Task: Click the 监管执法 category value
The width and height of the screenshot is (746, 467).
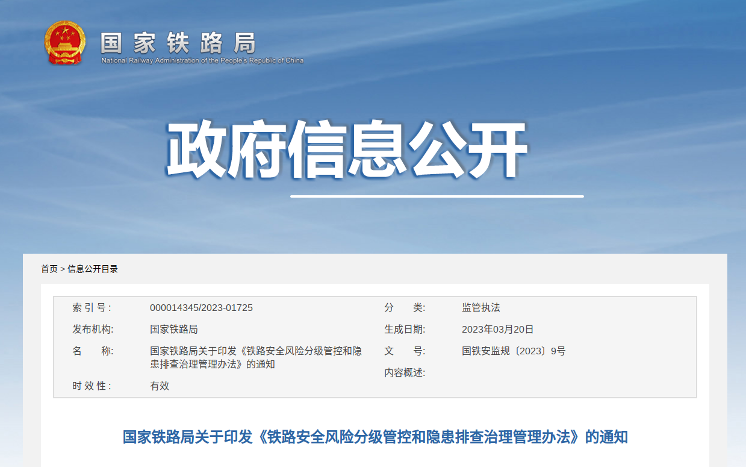Action: (x=480, y=308)
